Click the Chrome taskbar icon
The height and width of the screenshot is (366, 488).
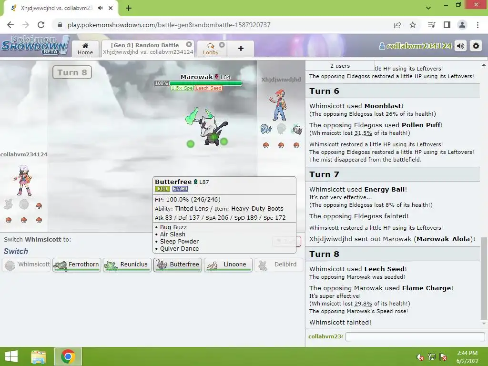click(x=68, y=356)
